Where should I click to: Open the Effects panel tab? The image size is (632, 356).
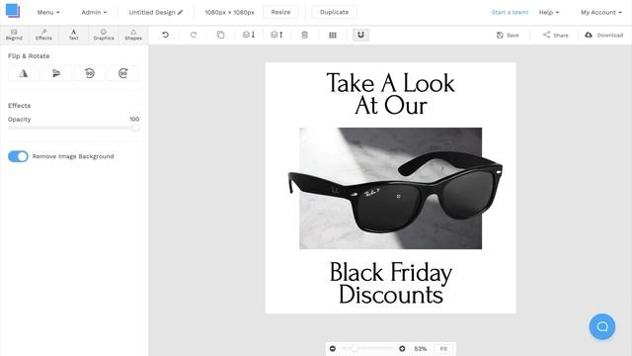click(43, 35)
